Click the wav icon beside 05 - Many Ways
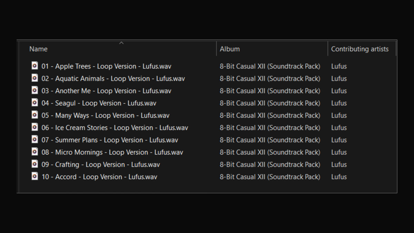The height and width of the screenshot is (233, 414). tap(34, 115)
